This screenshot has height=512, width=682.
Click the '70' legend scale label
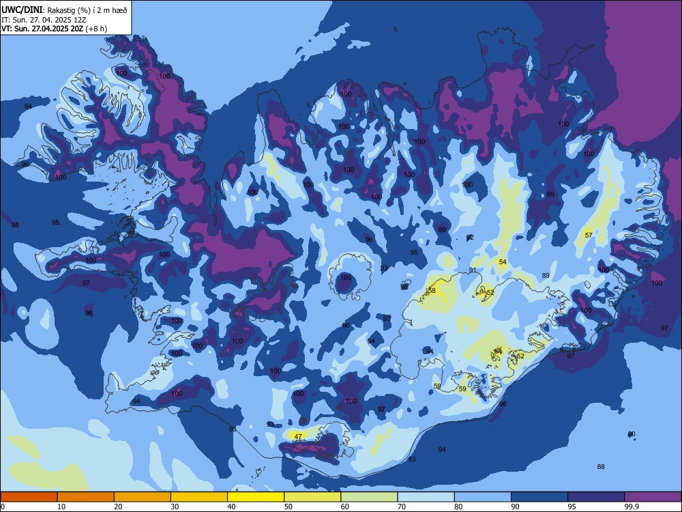[402, 507]
